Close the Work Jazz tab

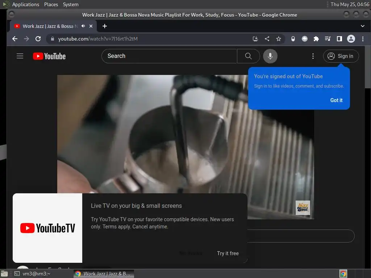[x=91, y=26]
